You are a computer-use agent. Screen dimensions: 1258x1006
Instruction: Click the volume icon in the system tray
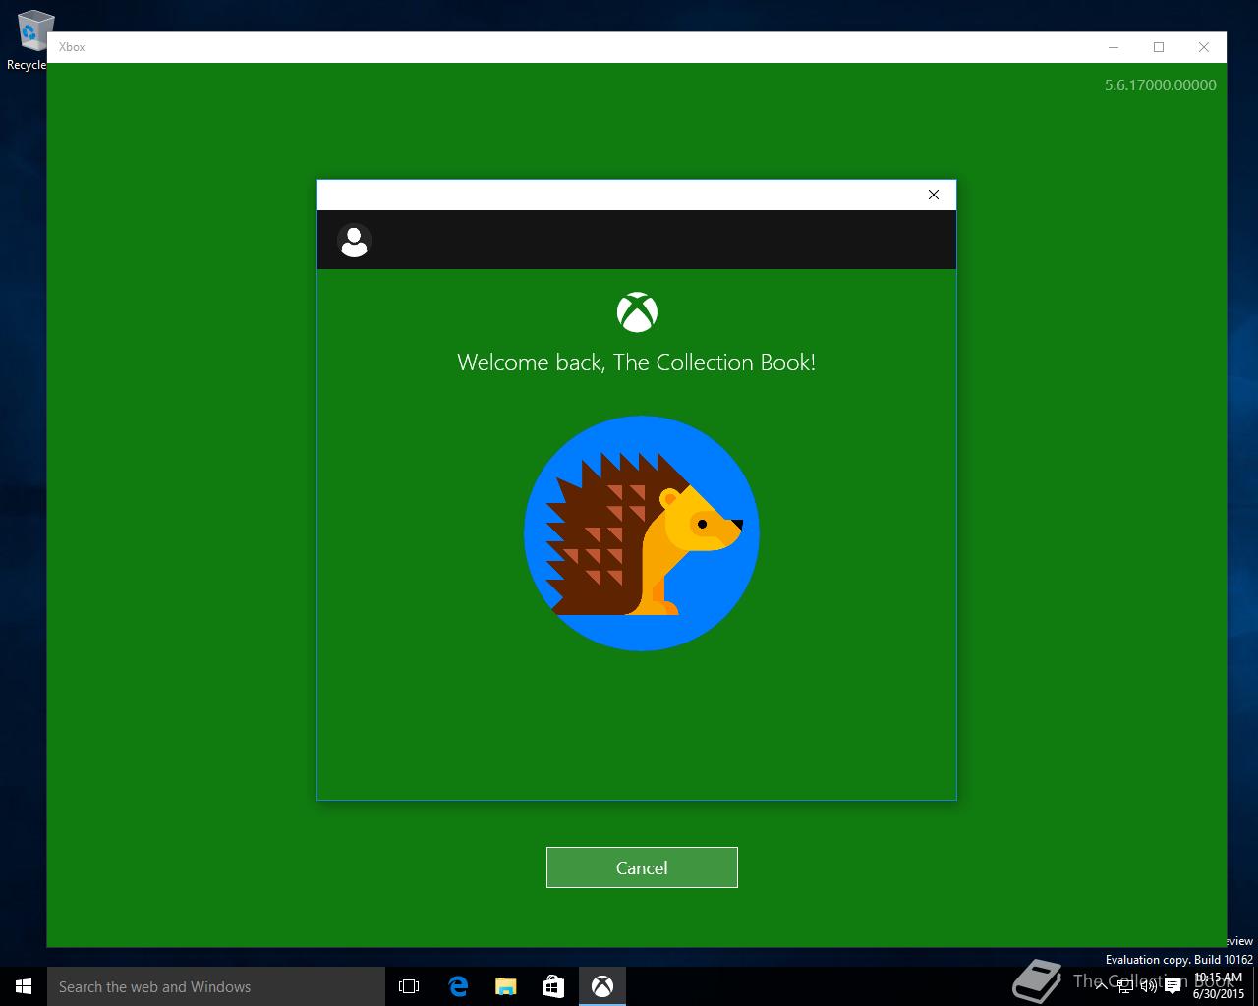click(x=1148, y=987)
